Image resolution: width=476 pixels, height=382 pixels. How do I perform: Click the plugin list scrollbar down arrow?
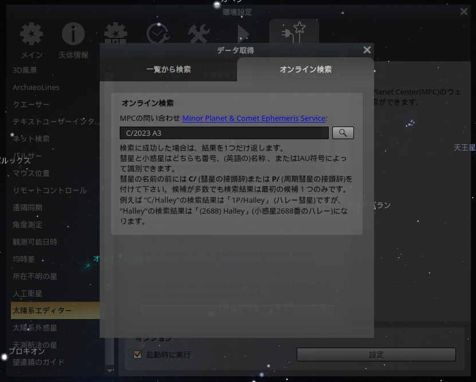coord(109,371)
